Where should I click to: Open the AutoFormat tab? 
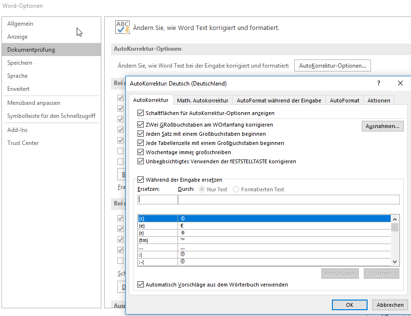click(344, 101)
